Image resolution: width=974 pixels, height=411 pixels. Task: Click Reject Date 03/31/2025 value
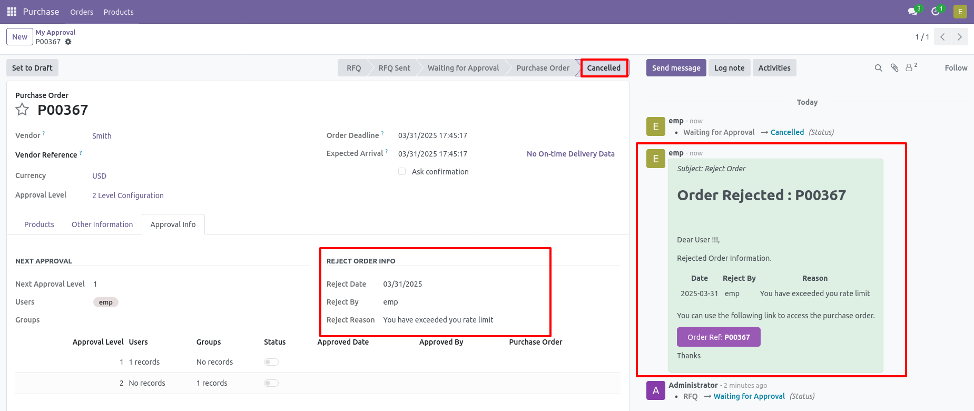tap(402, 284)
